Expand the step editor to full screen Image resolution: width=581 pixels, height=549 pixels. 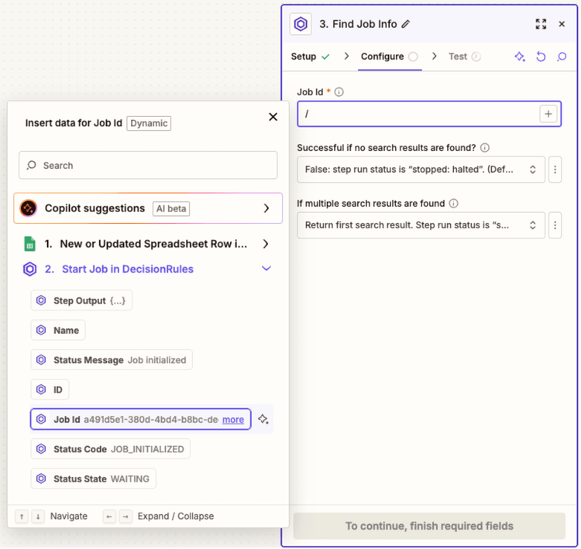[541, 24]
